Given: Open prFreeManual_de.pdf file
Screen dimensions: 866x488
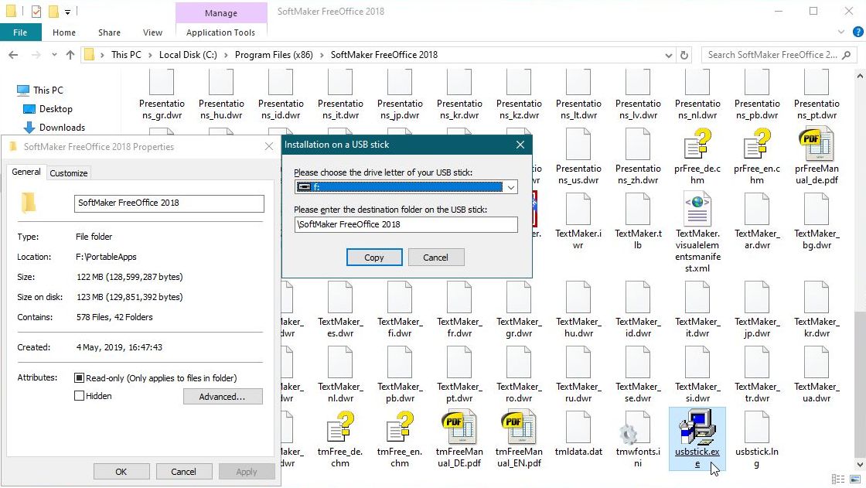Looking at the screenshot, I should pyautogui.click(x=817, y=157).
